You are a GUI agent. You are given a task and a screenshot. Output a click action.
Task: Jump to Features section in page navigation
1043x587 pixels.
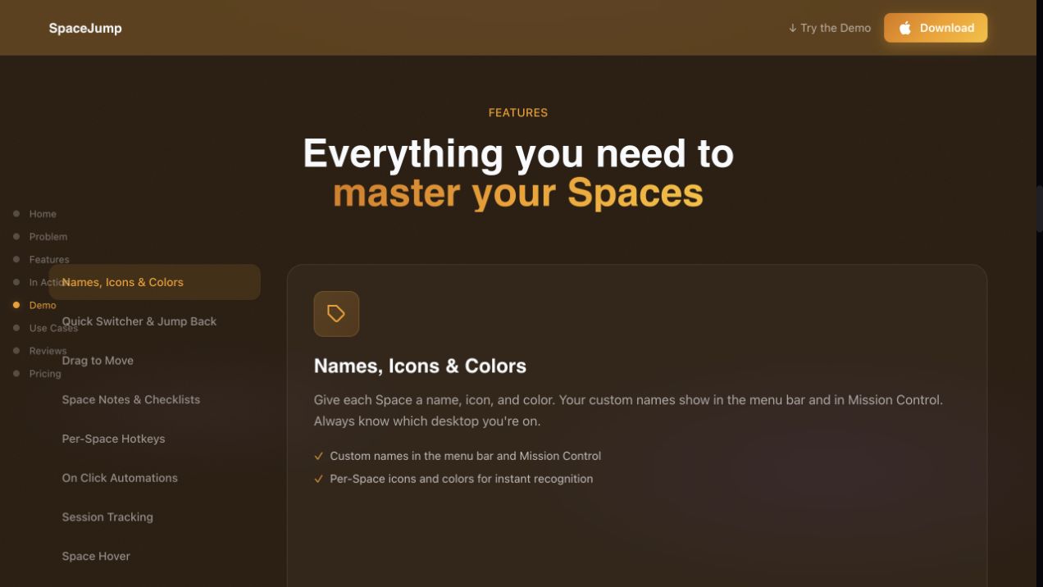pyautogui.click(x=49, y=259)
